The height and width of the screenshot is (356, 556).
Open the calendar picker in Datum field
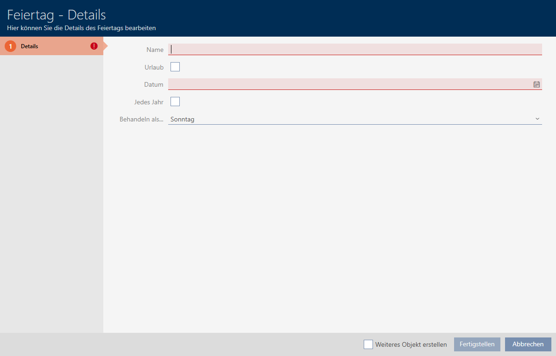(x=537, y=84)
